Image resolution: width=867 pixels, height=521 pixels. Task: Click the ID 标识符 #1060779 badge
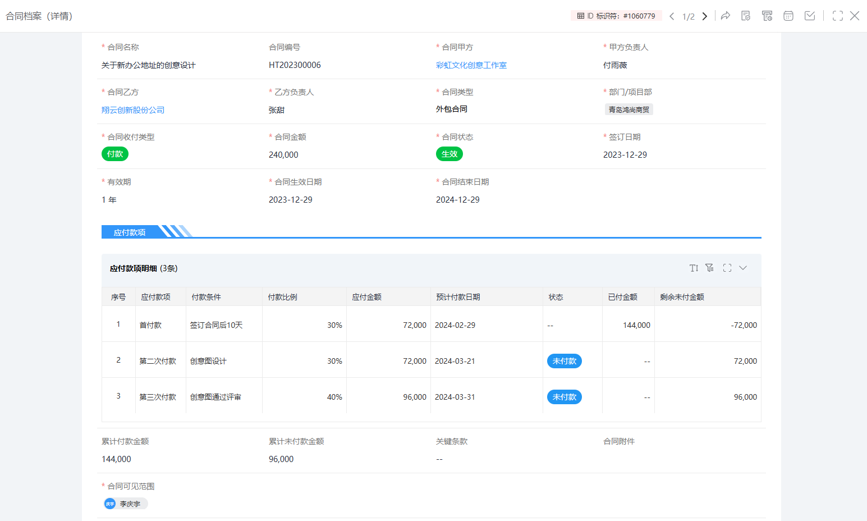[616, 16]
